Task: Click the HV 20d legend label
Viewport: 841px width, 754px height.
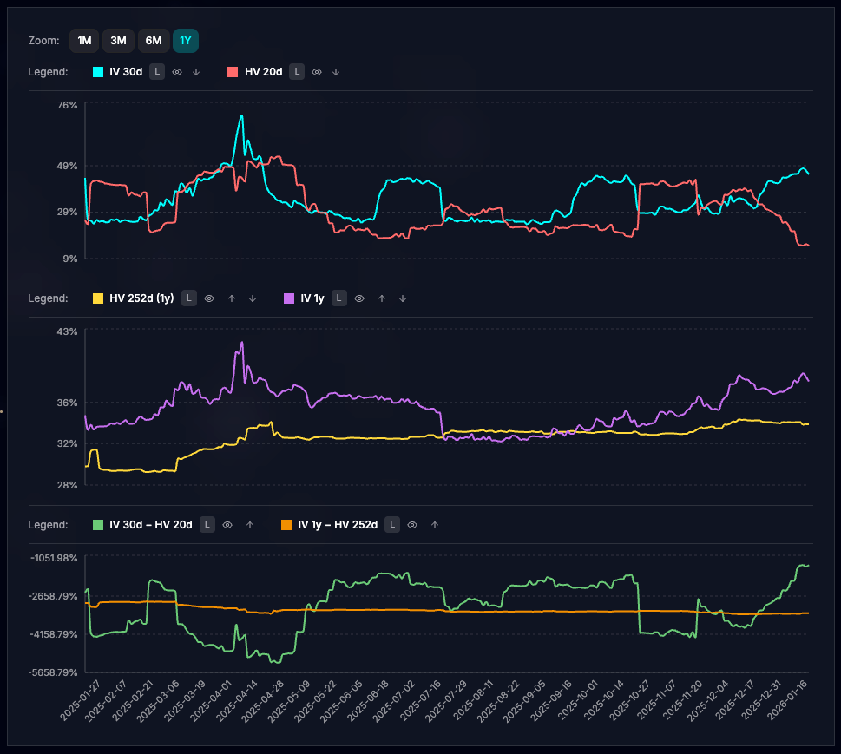Action: (263, 72)
